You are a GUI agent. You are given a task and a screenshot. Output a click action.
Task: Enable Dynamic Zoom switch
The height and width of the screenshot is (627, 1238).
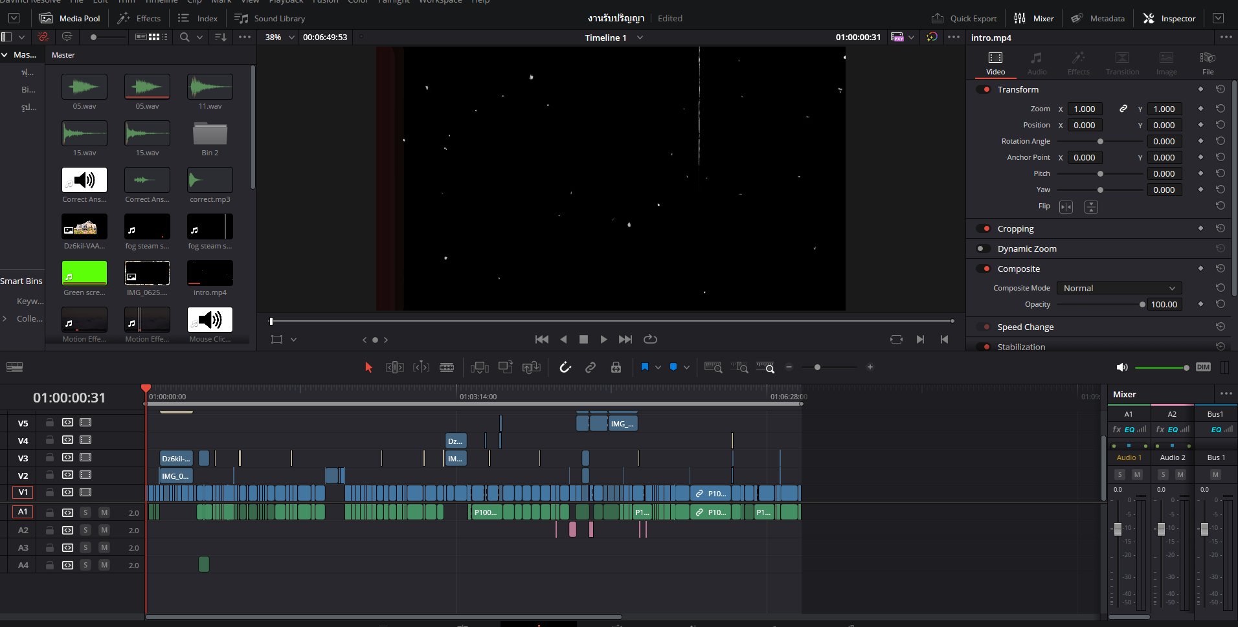pyautogui.click(x=984, y=248)
